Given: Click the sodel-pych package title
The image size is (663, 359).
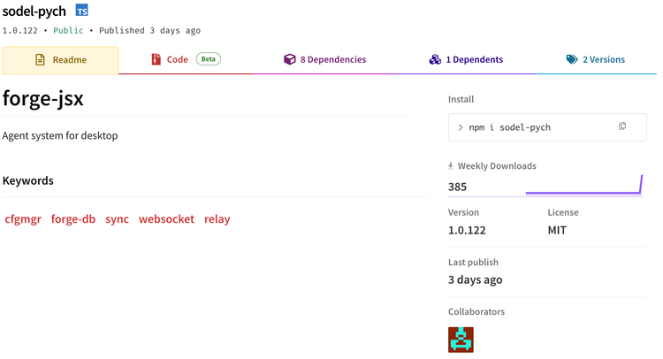Looking at the screenshot, I should (x=34, y=11).
